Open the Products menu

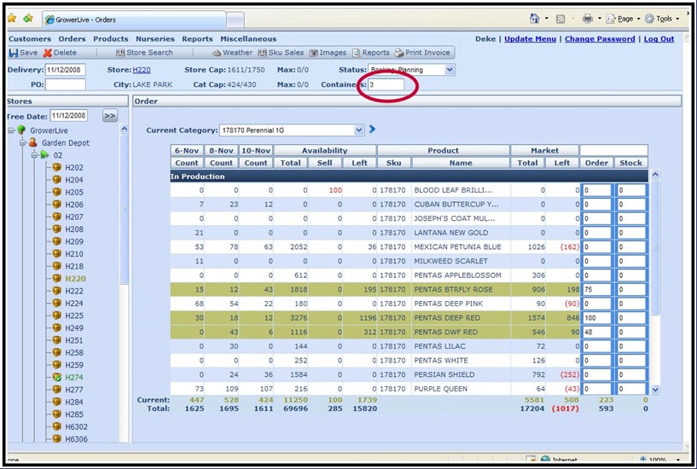(111, 38)
